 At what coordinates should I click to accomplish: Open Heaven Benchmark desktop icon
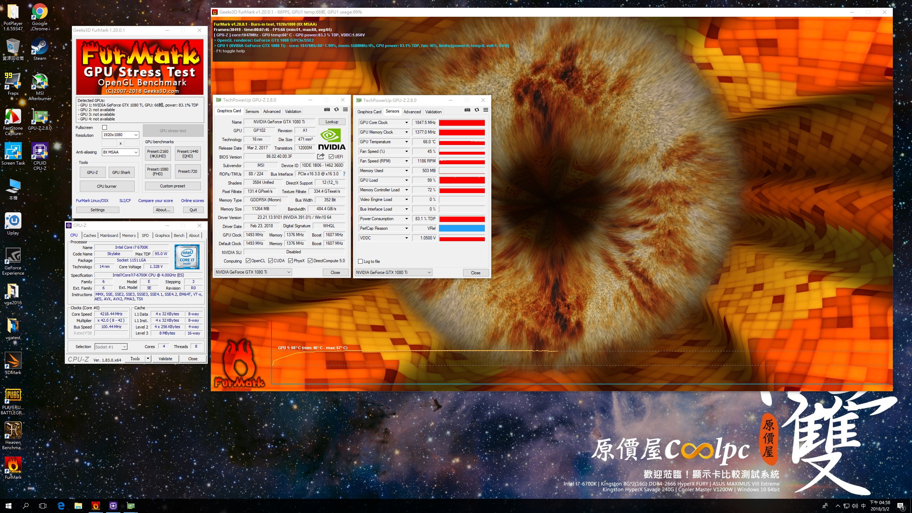pyautogui.click(x=13, y=436)
